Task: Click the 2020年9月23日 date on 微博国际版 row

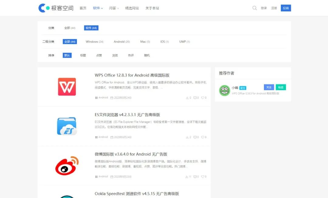Action: click(121, 177)
